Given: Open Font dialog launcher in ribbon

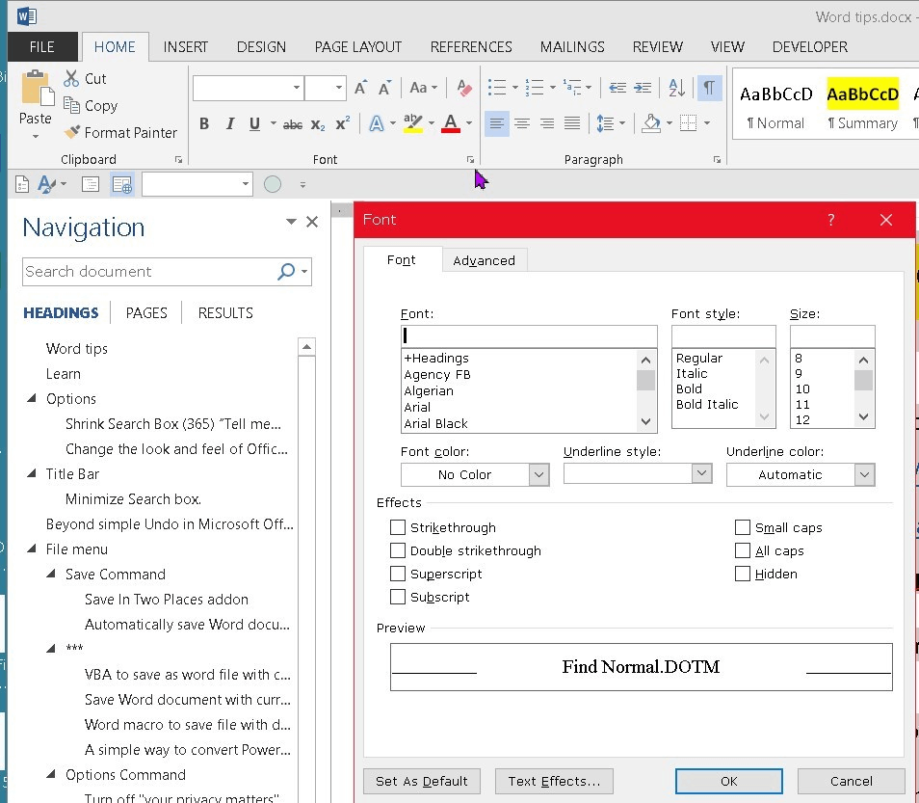Looking at the screenshot, I should coord(470,160).
